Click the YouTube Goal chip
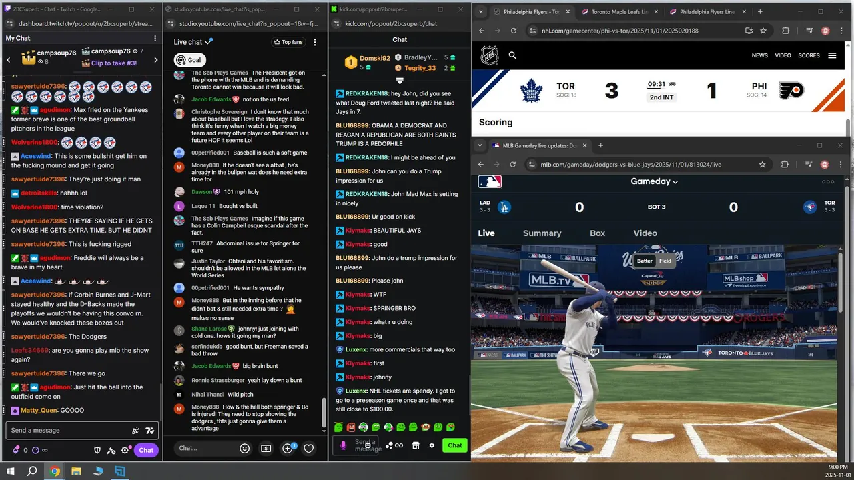854x480 pixels. (189, 60)
